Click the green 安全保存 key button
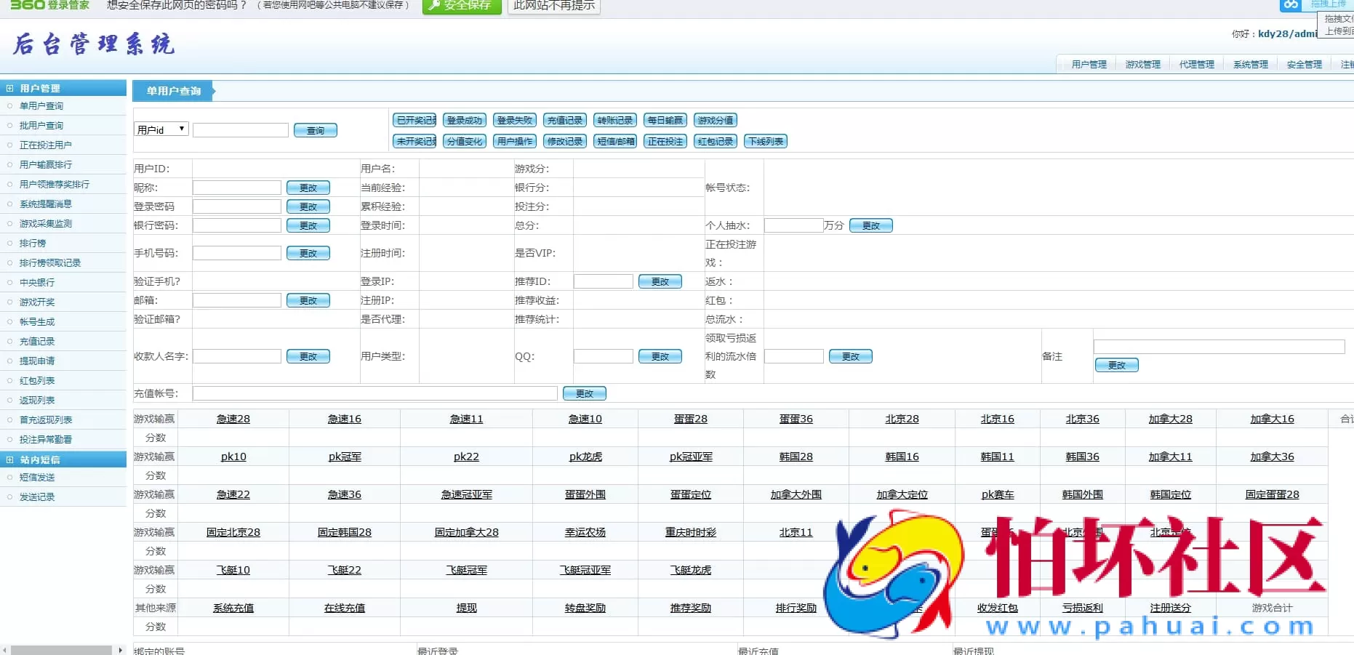This screenshot has height=655, width=1354. 461,7
